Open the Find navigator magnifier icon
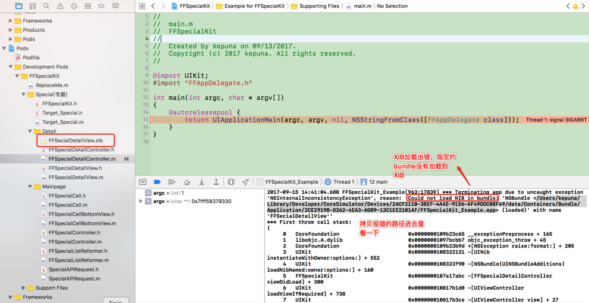This screenshot has height=303, width=589. 46,6
